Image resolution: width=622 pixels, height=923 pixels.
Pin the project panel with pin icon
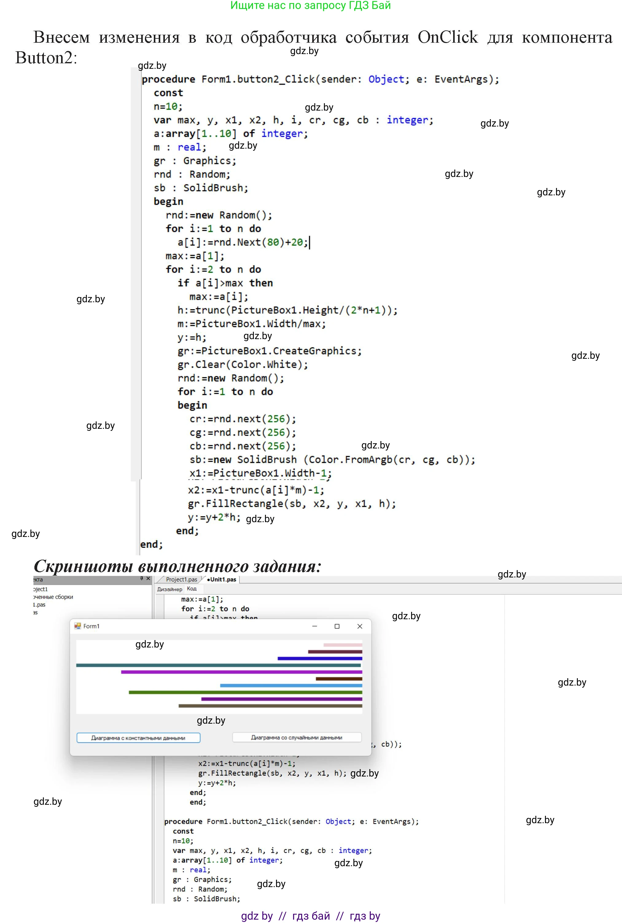click(x=142, y=579)
